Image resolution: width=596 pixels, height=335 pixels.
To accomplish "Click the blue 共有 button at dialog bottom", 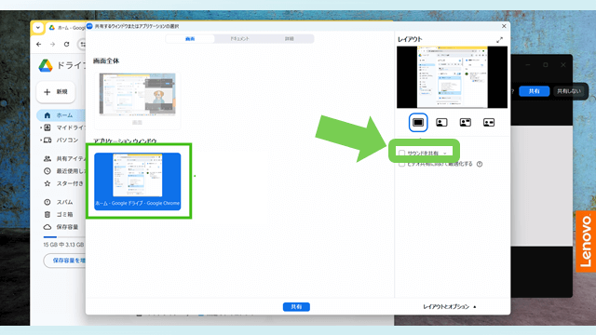I will (x=296, y=306).
